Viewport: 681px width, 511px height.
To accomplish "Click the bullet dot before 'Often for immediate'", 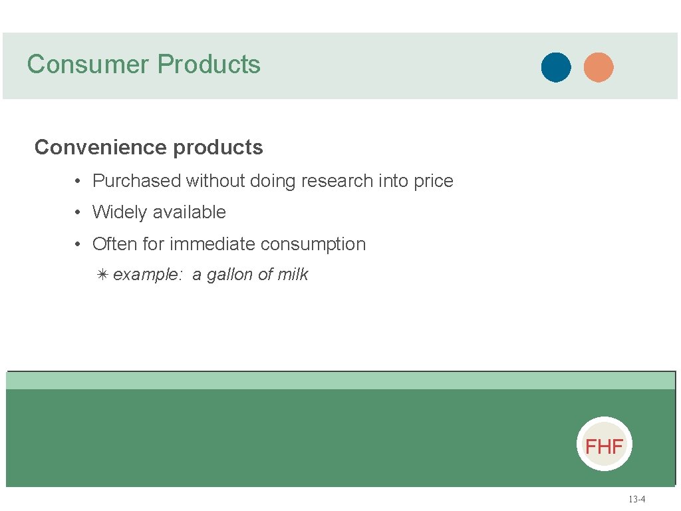I will point(77,244).
